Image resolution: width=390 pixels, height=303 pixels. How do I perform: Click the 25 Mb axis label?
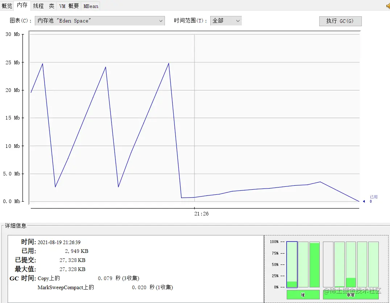12,62
